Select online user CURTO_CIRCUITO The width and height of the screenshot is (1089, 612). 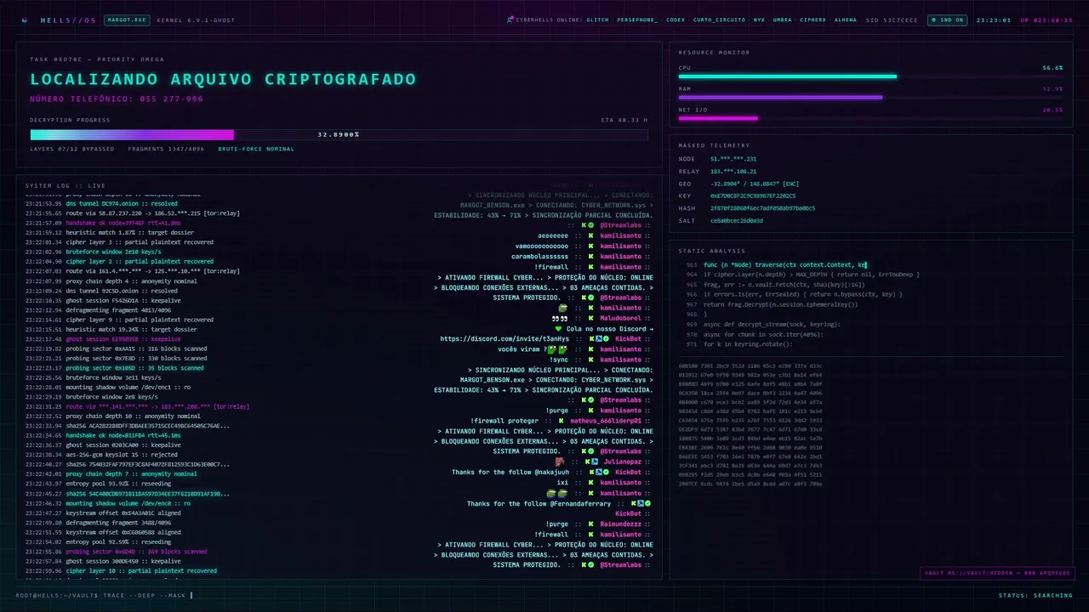[719, 20]
